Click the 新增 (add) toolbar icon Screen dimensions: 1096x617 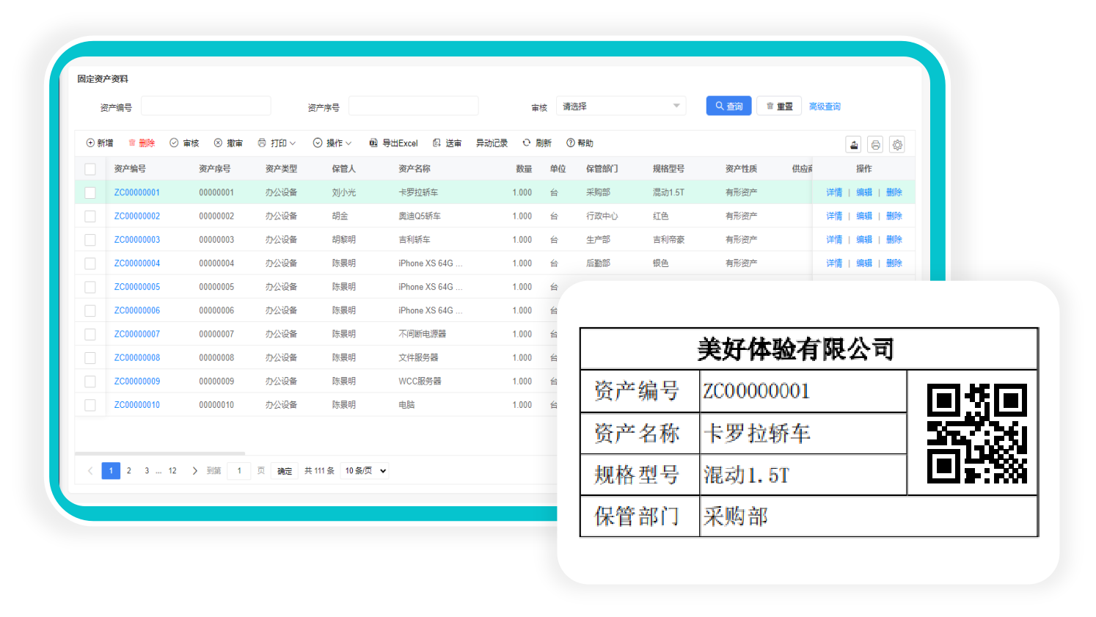[x=91, y=143]
